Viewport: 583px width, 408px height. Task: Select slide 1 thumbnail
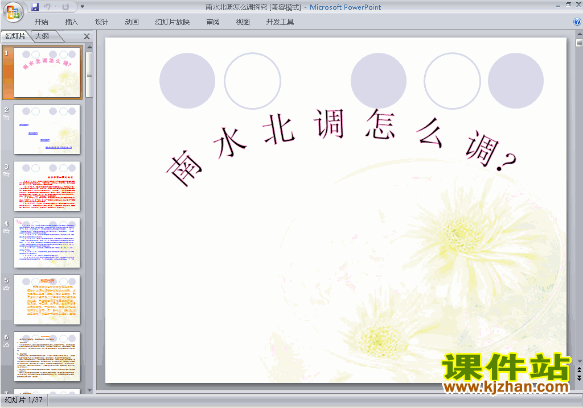[x=47, y=72]
